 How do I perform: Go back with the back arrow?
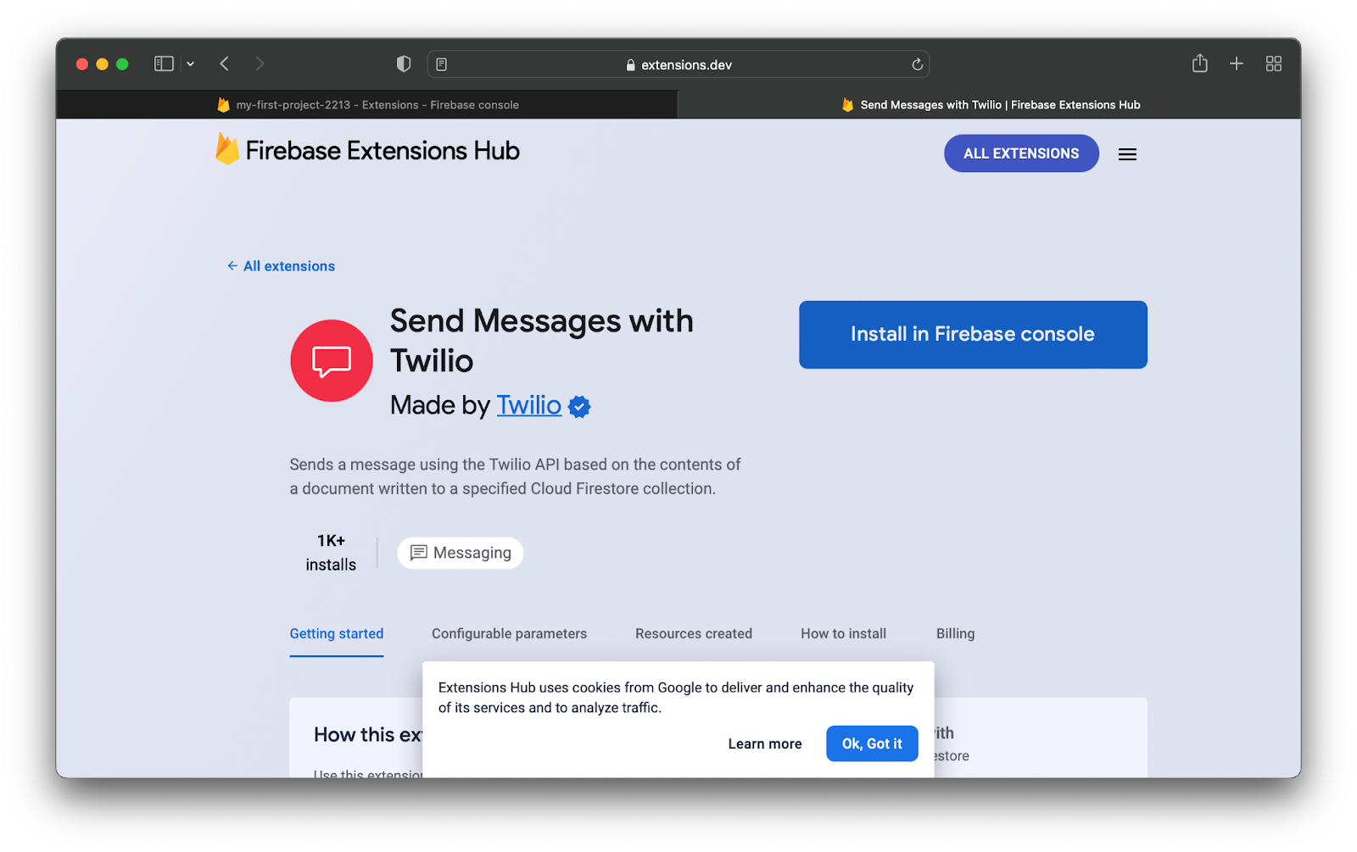(x=225, y=64)
